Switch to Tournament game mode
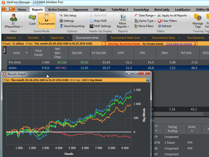This screenshot has height=157, width=209. pyautogui.click(x=47, y=21)
